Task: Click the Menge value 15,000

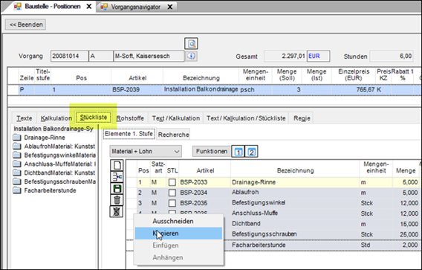Action: pyautogui.click(x=406, y=224)
